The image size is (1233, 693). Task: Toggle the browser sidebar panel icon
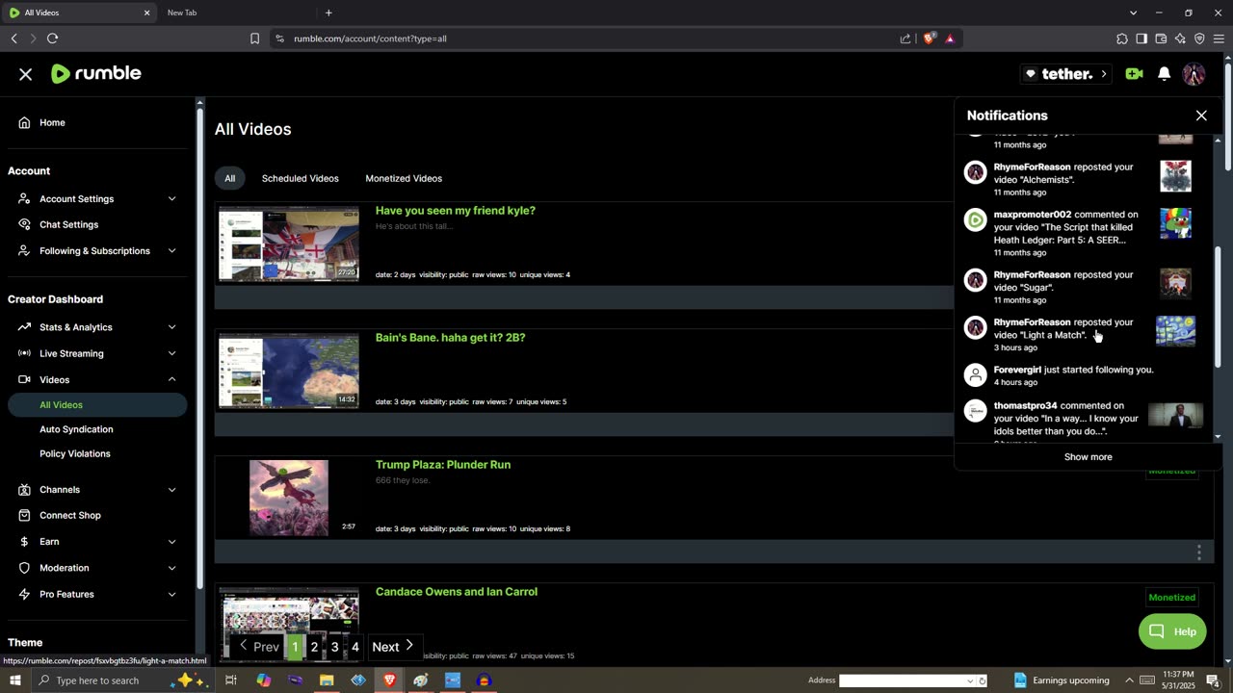pyautogui.click(x=1141, y=38)
